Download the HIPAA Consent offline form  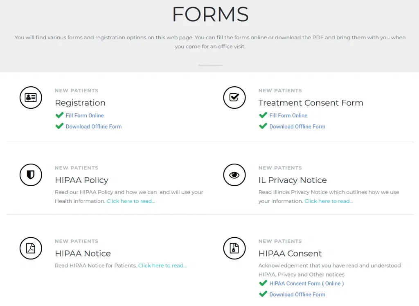click(297, 294)
